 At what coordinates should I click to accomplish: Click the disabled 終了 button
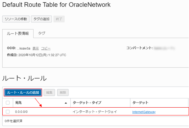point(59,19)
